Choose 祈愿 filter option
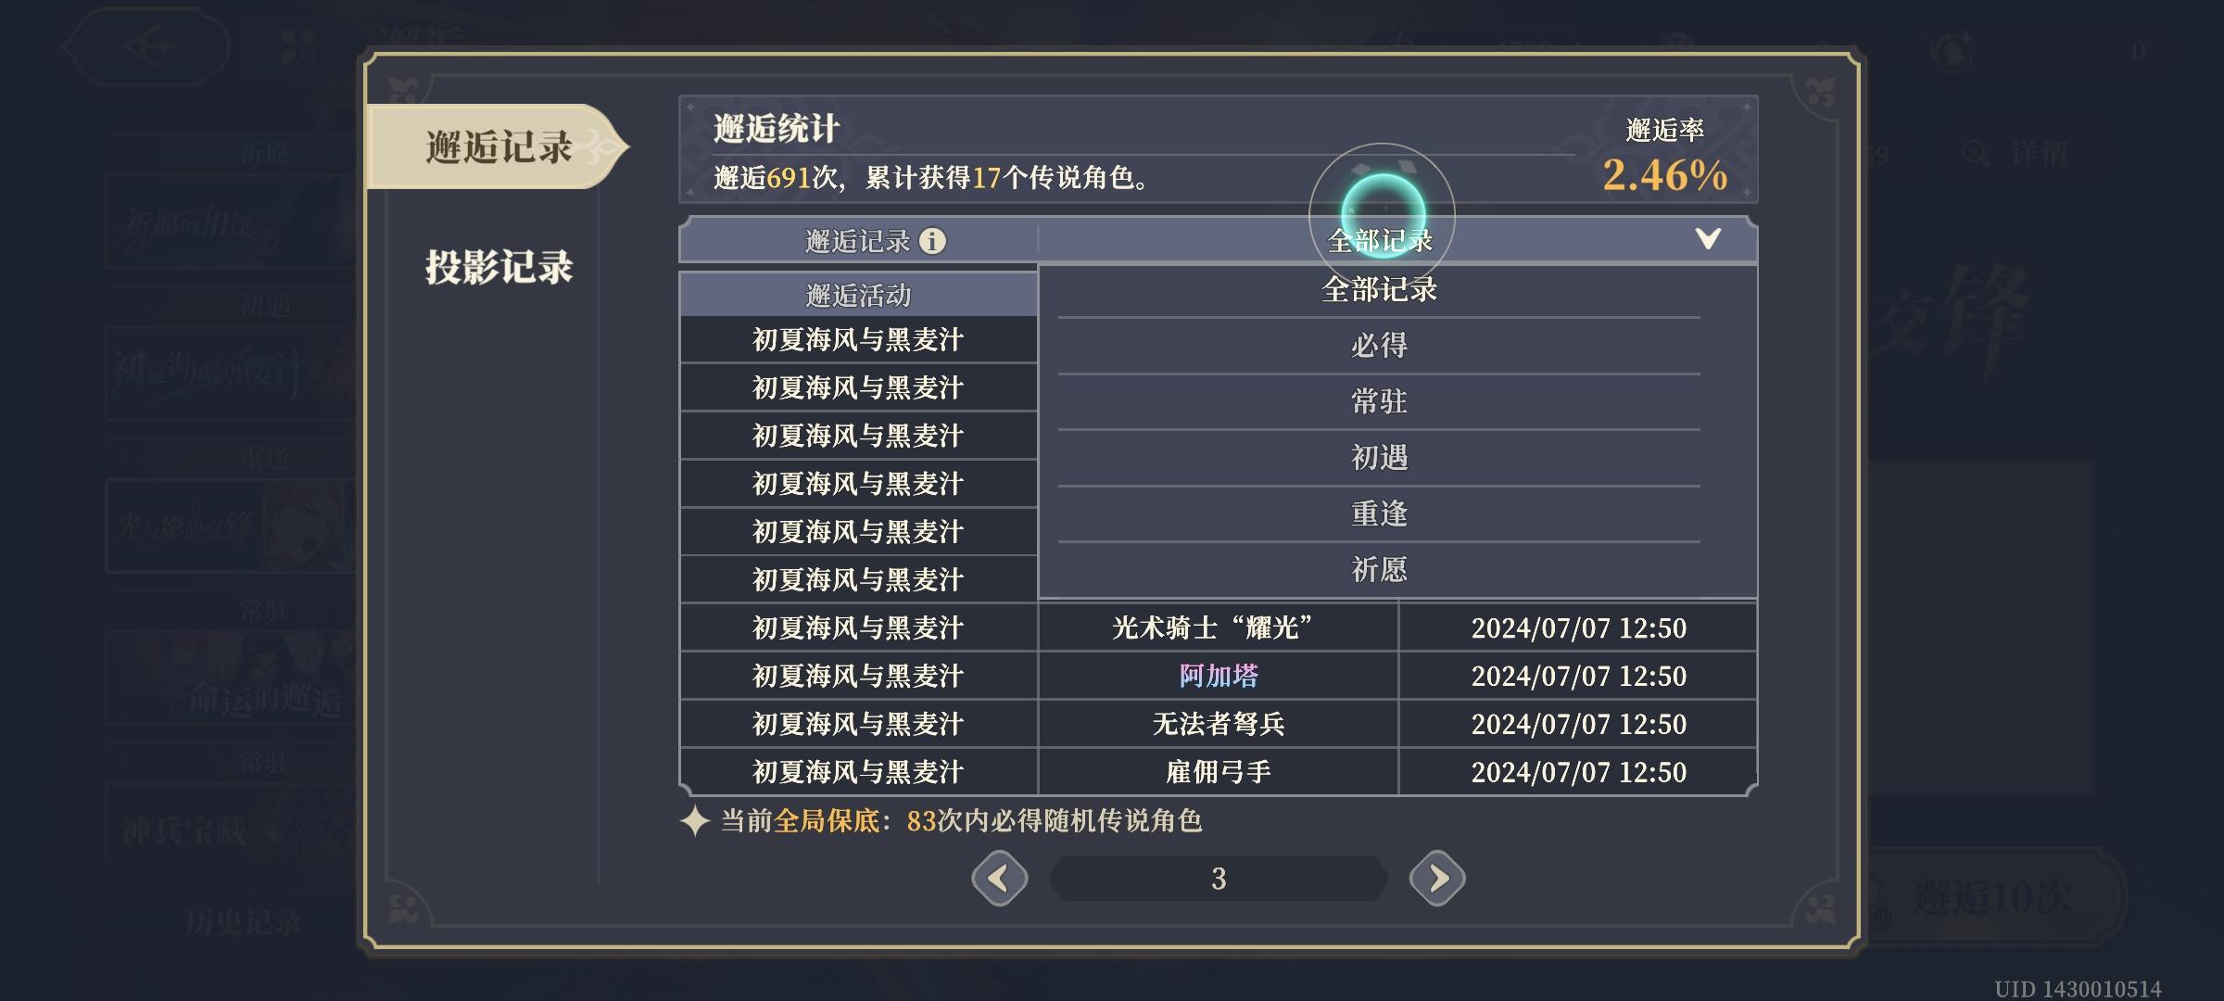 point(1379,569)
